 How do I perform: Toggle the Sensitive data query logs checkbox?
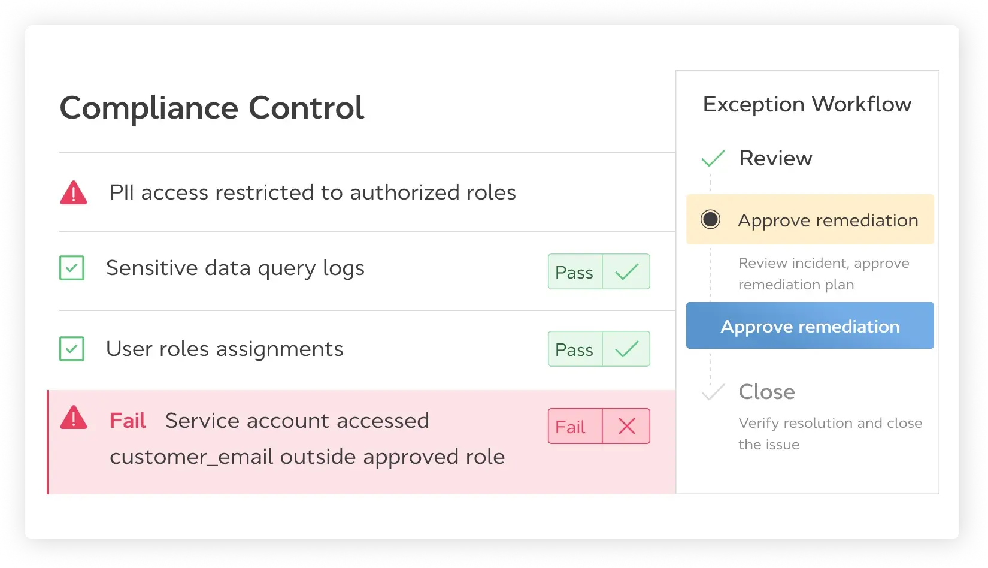pos(72,268)
